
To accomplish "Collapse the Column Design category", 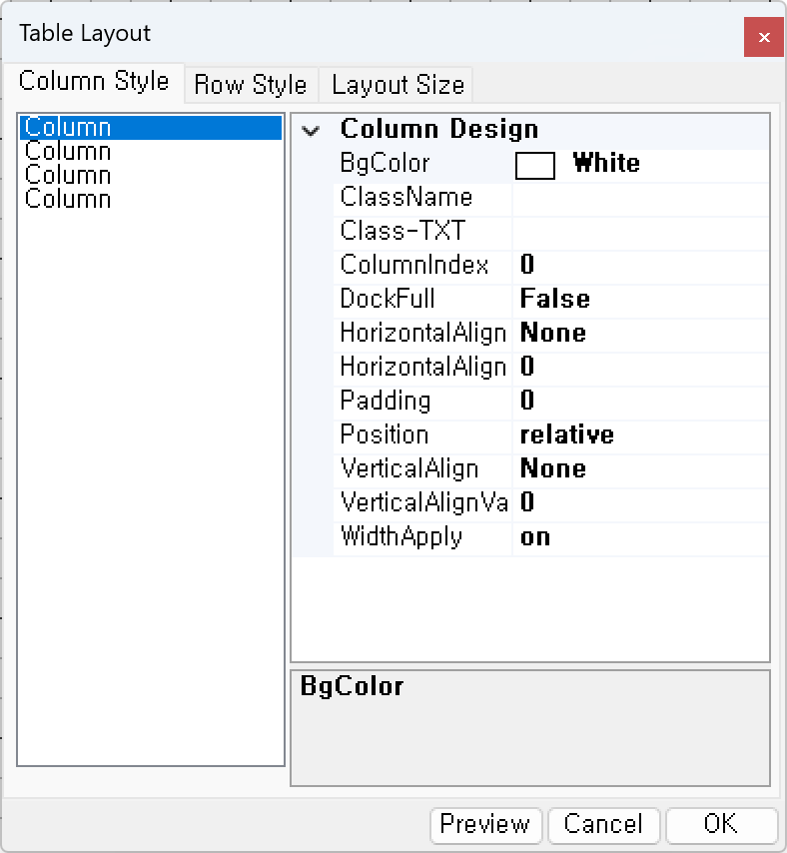I will [x=311, y=130].
